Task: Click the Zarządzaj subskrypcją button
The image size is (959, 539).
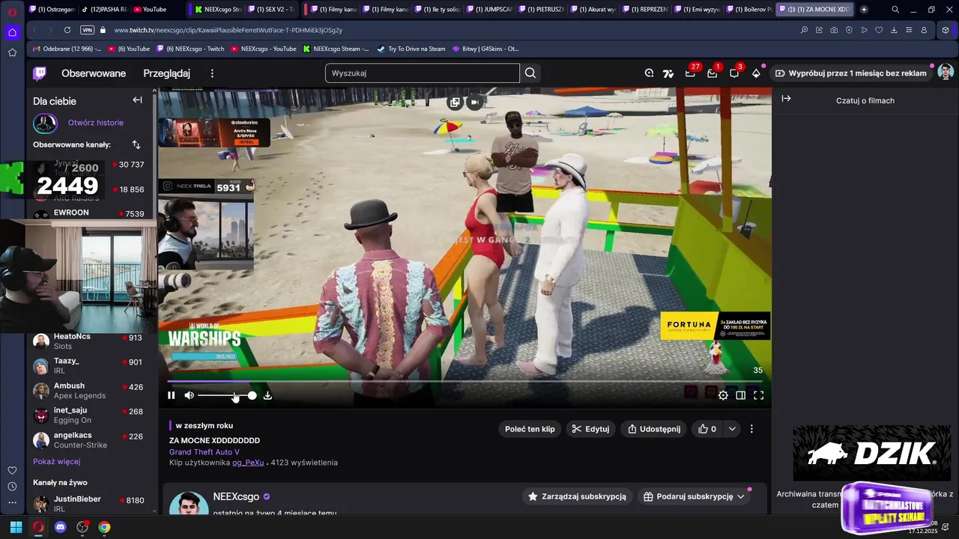Action: pos(577,496)
